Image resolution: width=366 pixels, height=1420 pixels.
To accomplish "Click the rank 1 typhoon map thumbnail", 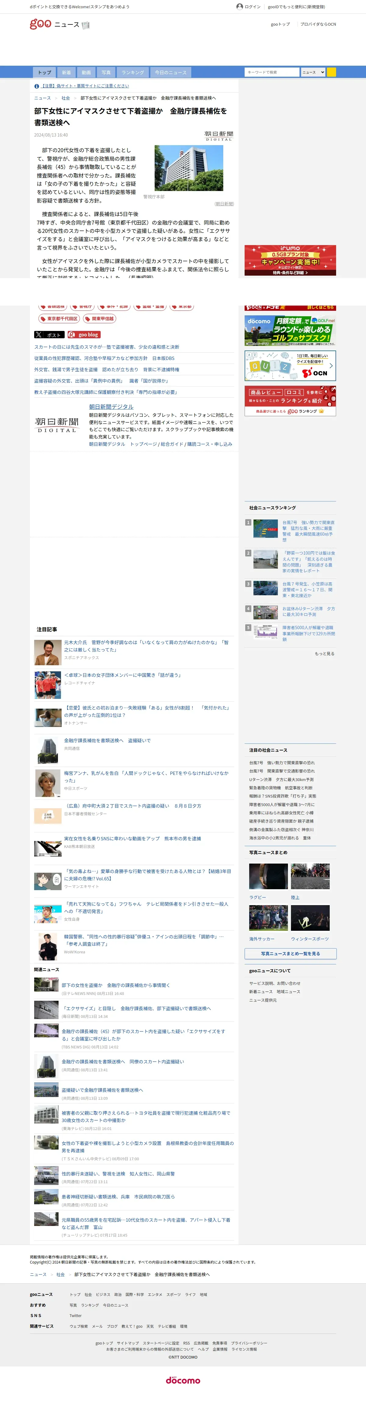I will [265, 529].
